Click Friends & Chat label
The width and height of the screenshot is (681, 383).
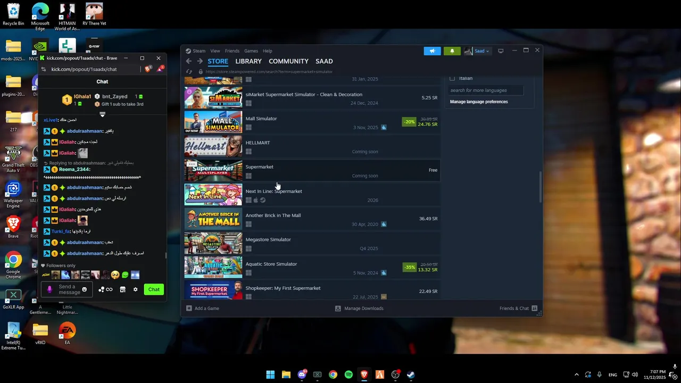[x=514, y=309]
